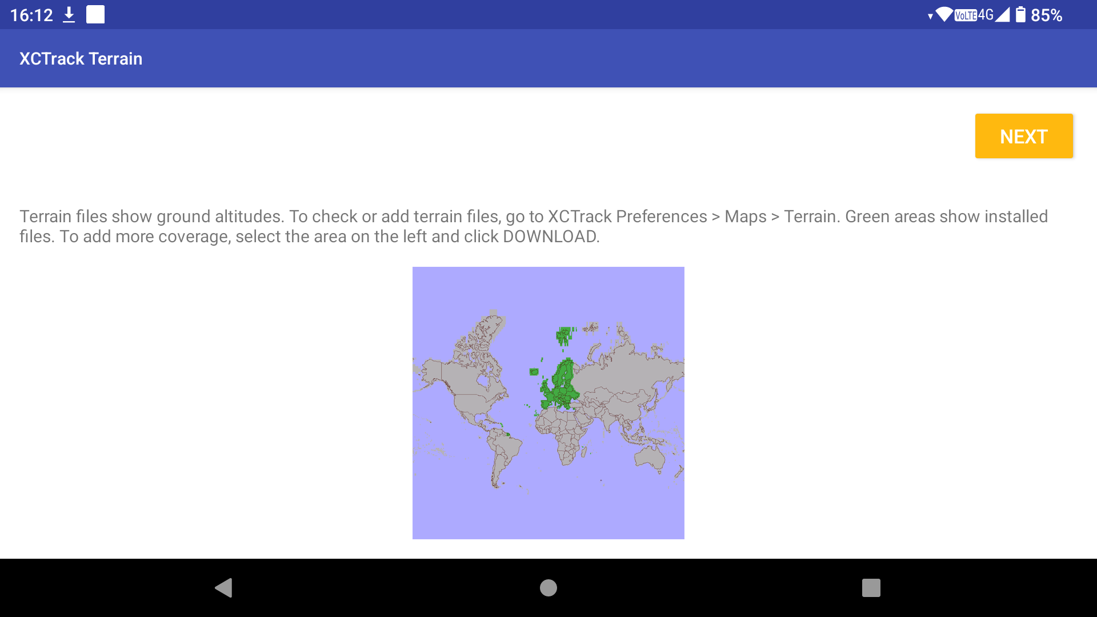The image size is (1097, 617).
Task: Tap the 85% battery percentage text
Action: point(1046,15)
